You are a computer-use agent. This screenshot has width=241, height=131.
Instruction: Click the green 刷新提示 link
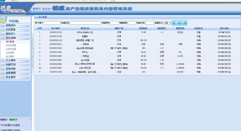point(13,120)
